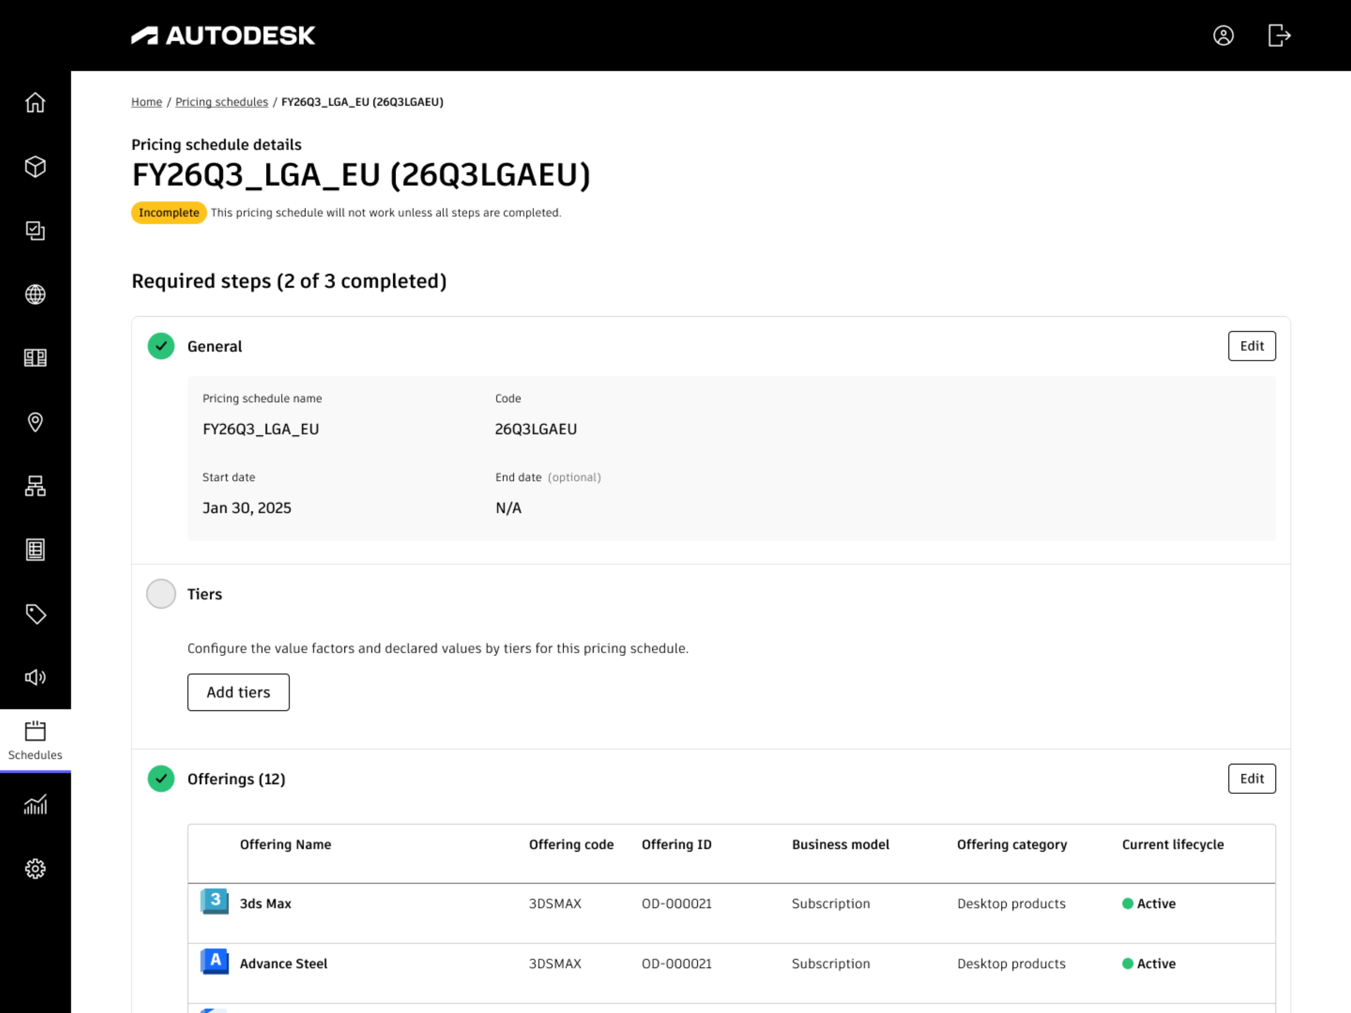Open the product catalog box icon

(36, 167)
